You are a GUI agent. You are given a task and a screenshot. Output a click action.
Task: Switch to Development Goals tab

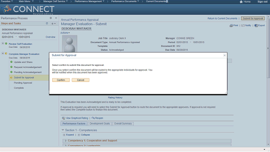[100, 124]
